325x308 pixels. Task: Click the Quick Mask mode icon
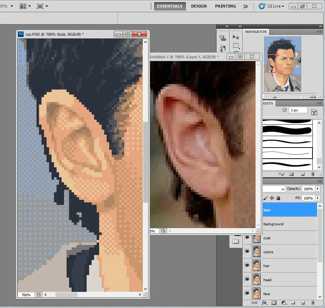[x=236, y=241]
